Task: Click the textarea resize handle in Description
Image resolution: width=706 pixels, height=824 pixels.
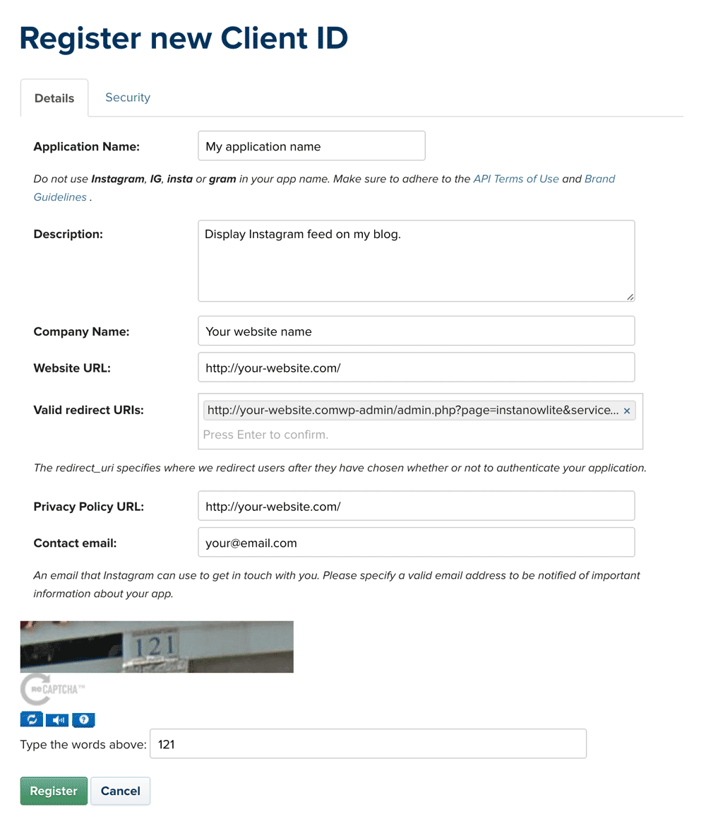Action: pos(630,297)
